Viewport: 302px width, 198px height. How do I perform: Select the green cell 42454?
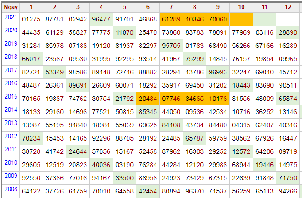[148, 191]
